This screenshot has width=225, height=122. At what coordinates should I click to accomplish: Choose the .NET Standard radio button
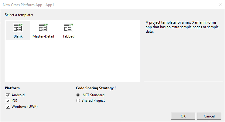coord(78,95)
